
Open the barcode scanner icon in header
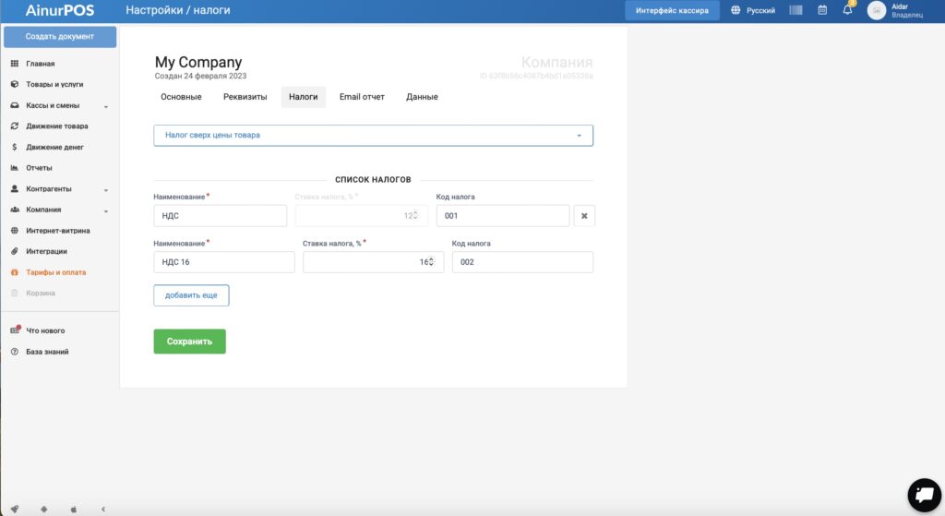click(795, 10)
